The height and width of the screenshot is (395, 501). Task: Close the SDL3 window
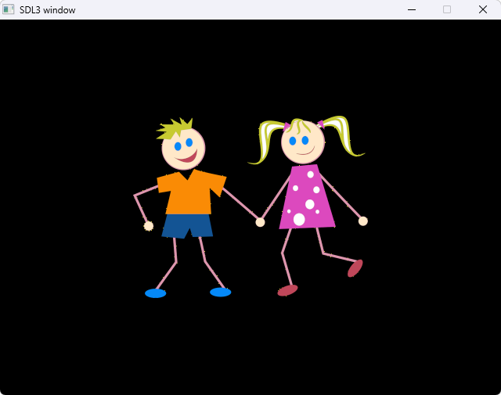(483, 9)
